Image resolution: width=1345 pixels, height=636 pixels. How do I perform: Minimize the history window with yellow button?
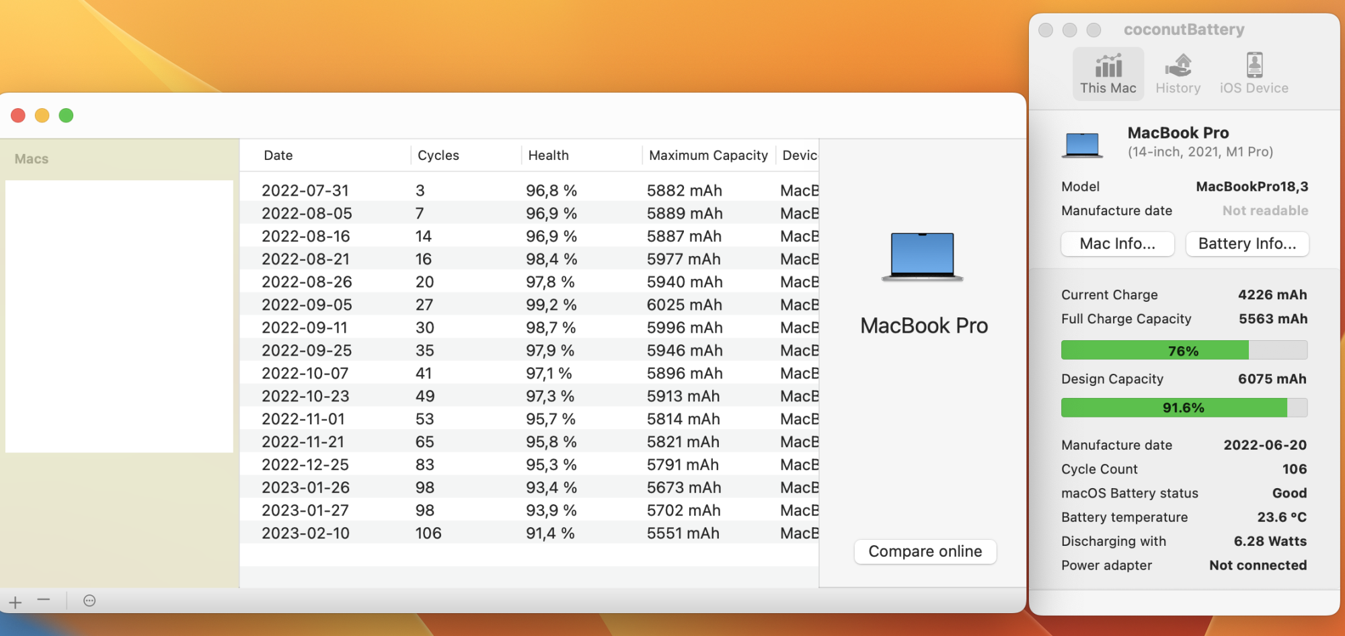coord(42,116)
